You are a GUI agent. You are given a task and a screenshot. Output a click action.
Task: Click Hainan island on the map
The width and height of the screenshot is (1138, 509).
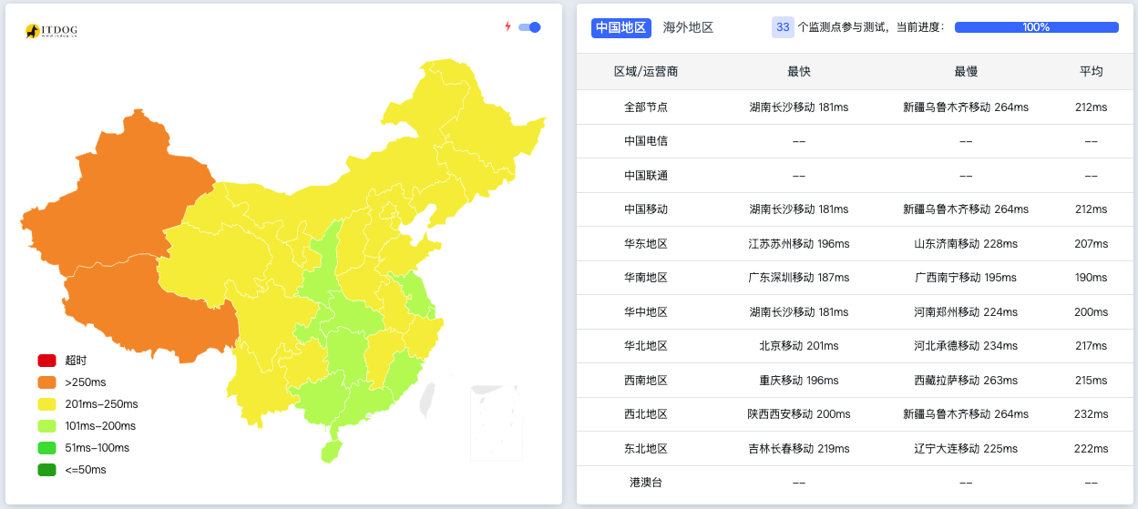click(x=333, y=451)
